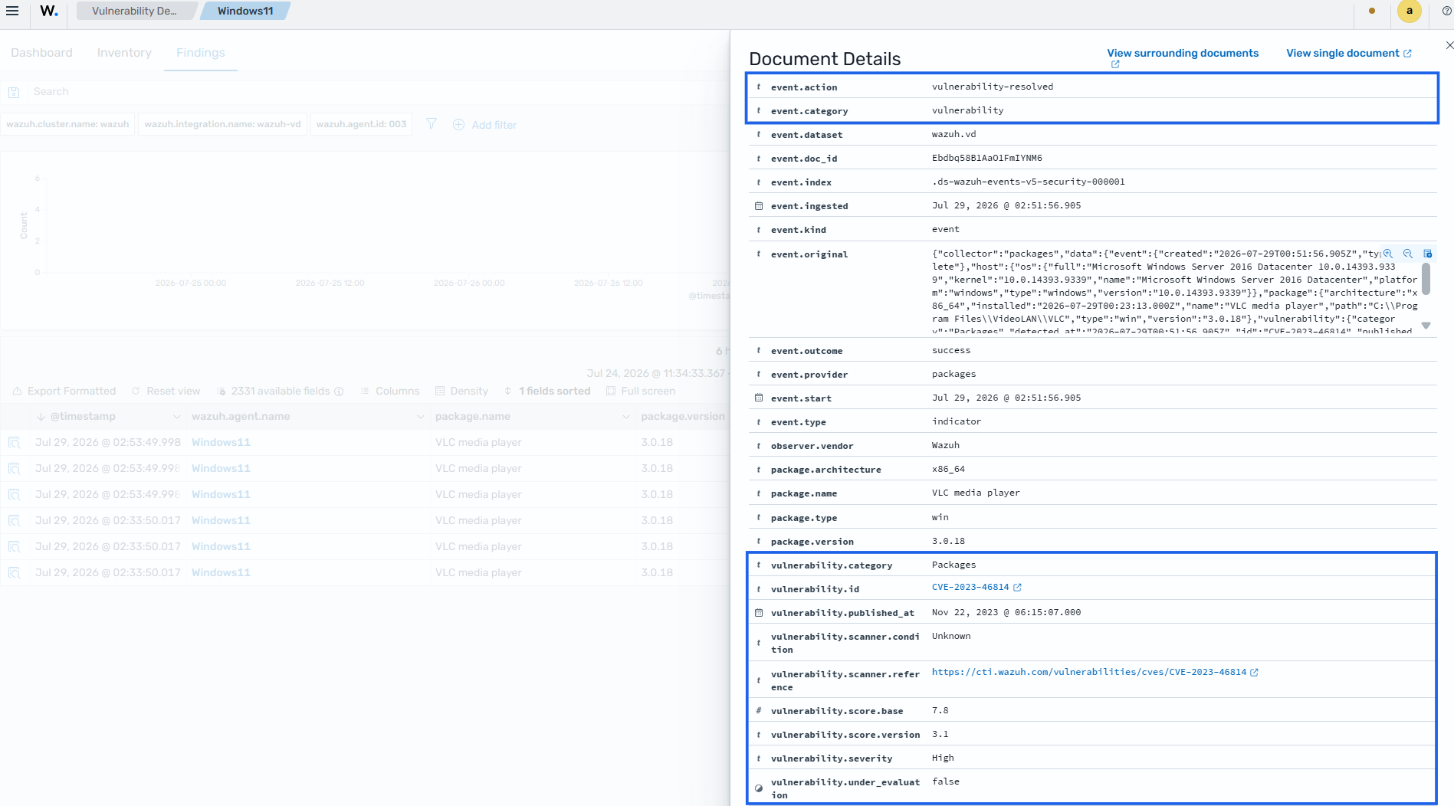1454x806 pixels.
Task: Expand the first VLC media player row
Action: [x=14, y=443]
